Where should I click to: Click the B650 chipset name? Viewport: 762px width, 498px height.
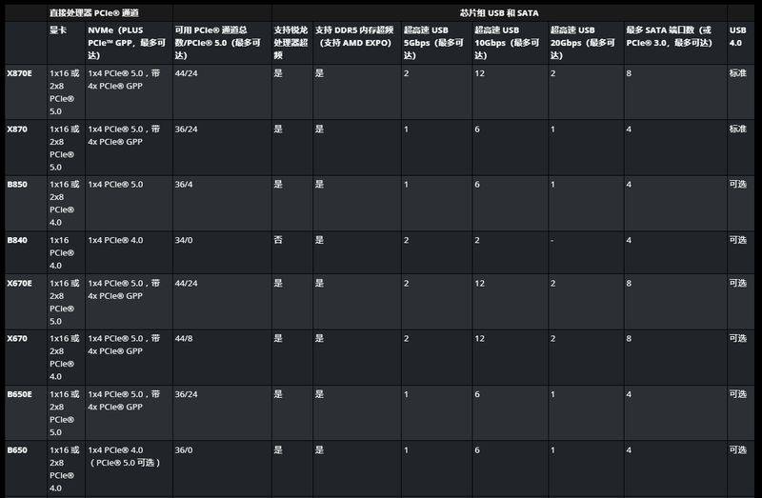[17, 449]
